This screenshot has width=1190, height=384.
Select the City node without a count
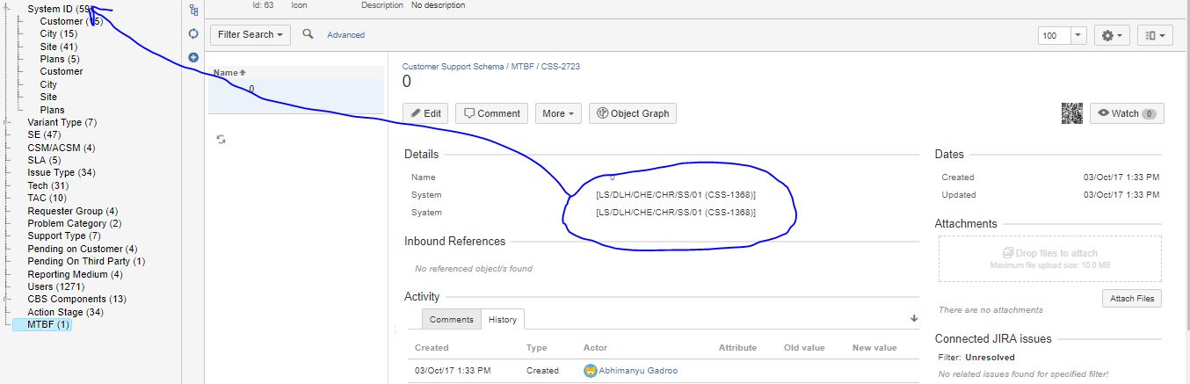point(48,84)
